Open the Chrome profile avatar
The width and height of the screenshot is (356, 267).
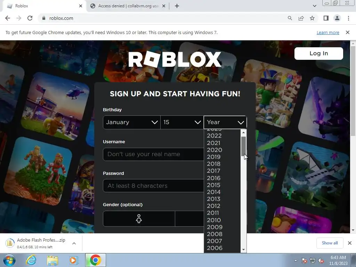pyautogui.click(x=337, y=18)
